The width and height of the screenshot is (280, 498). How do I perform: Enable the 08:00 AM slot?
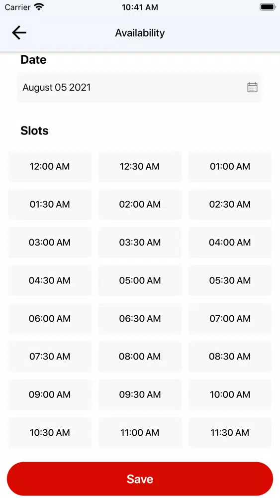click(140, 357)
